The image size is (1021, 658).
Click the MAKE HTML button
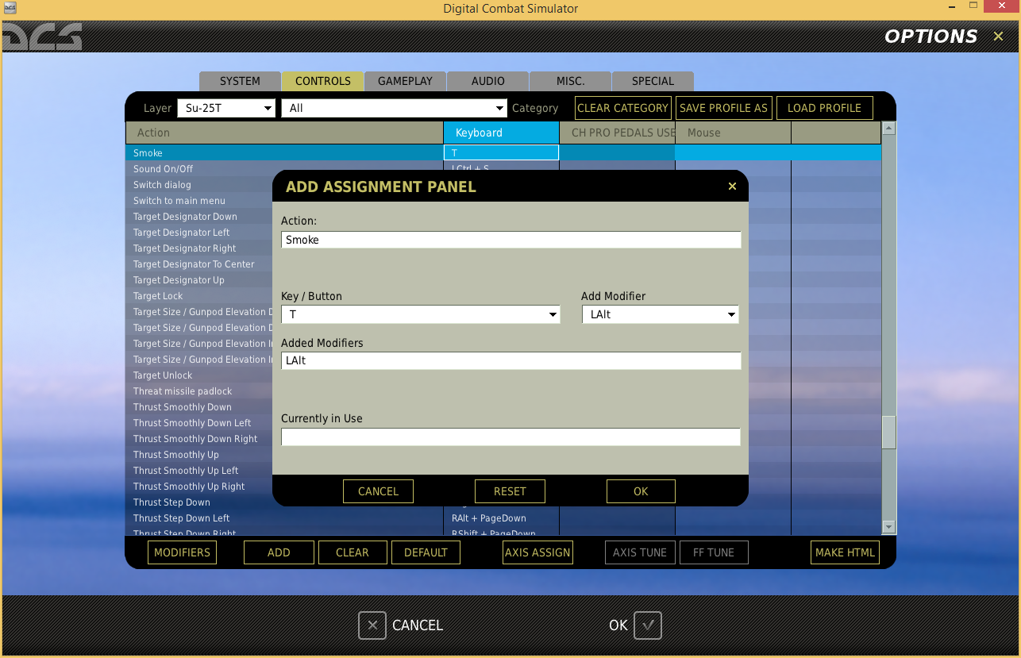pyautogui.click(x=845, y=552)
